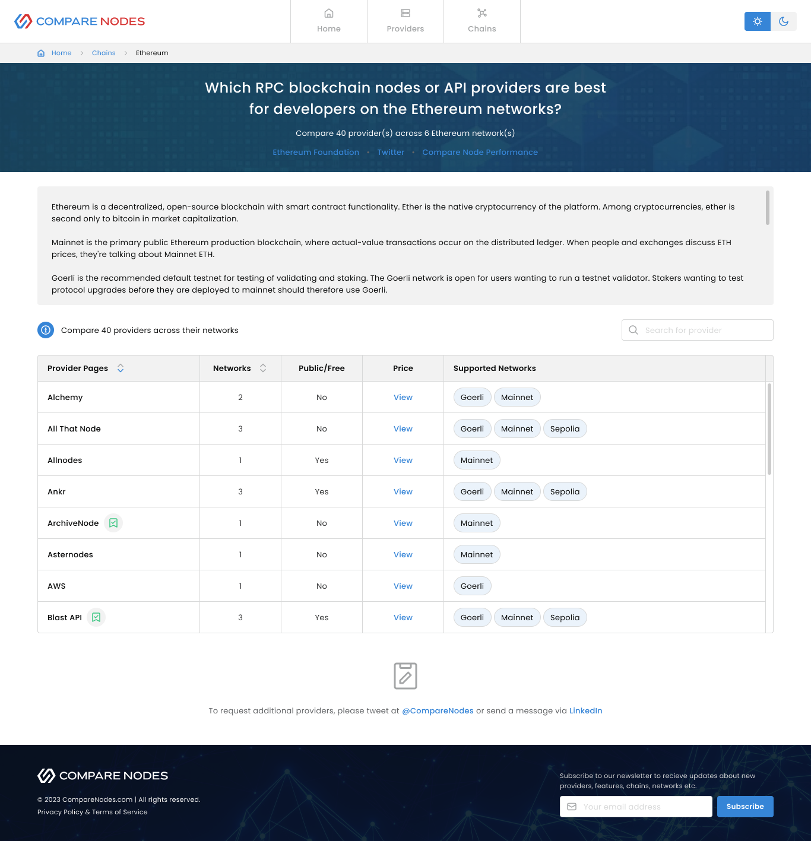Image resolution: width=811 pixels, height=841 pixels.
Task: Open the Asternodes provider page
Action: [70, 554]
